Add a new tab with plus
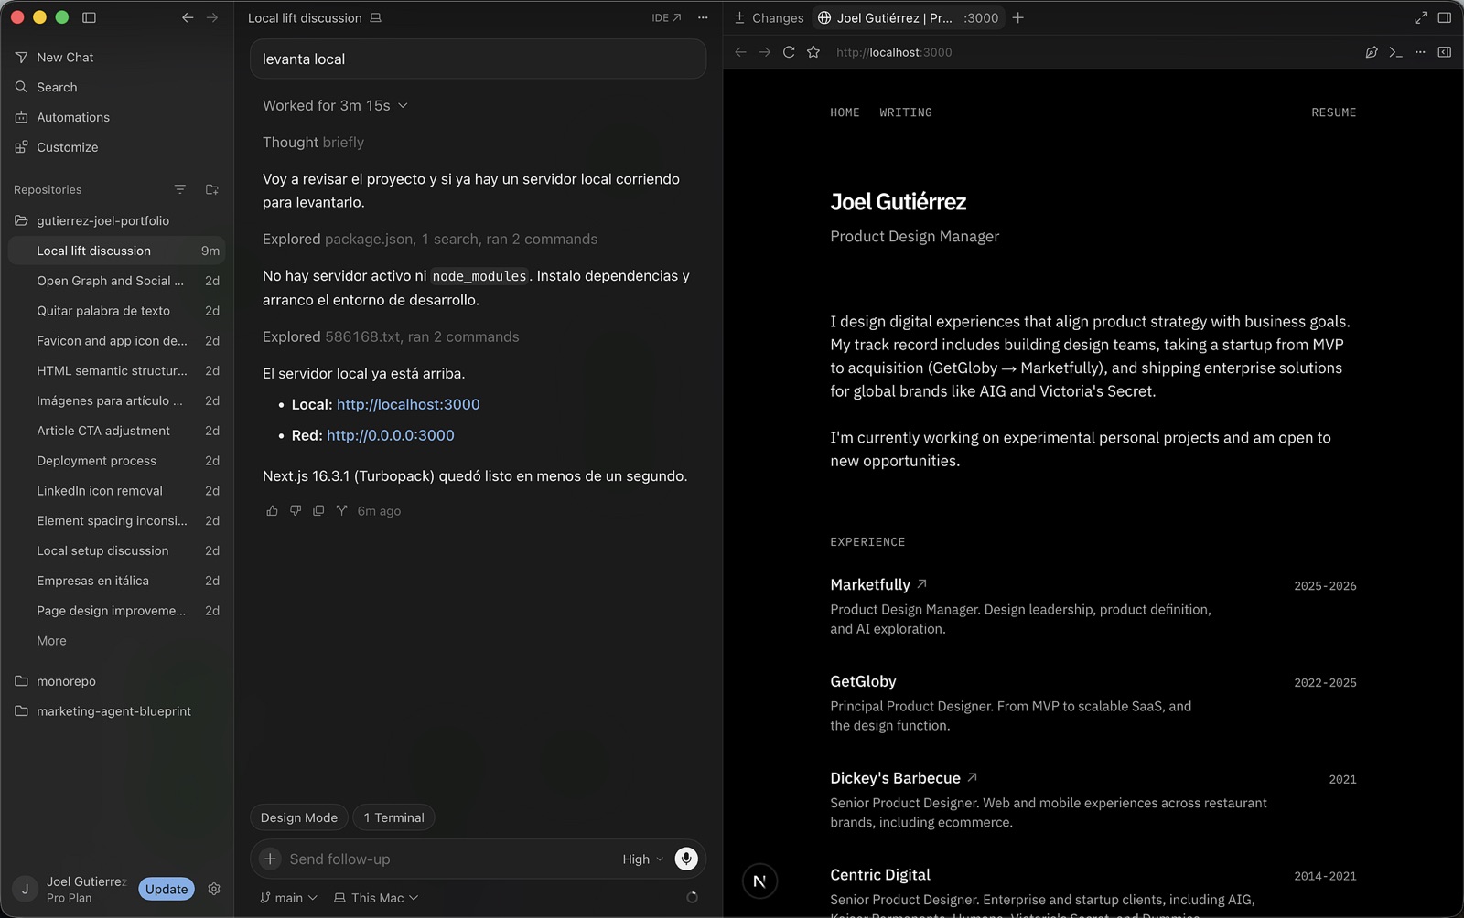This screenshot has height=918, width=1464. (1018, 17)
